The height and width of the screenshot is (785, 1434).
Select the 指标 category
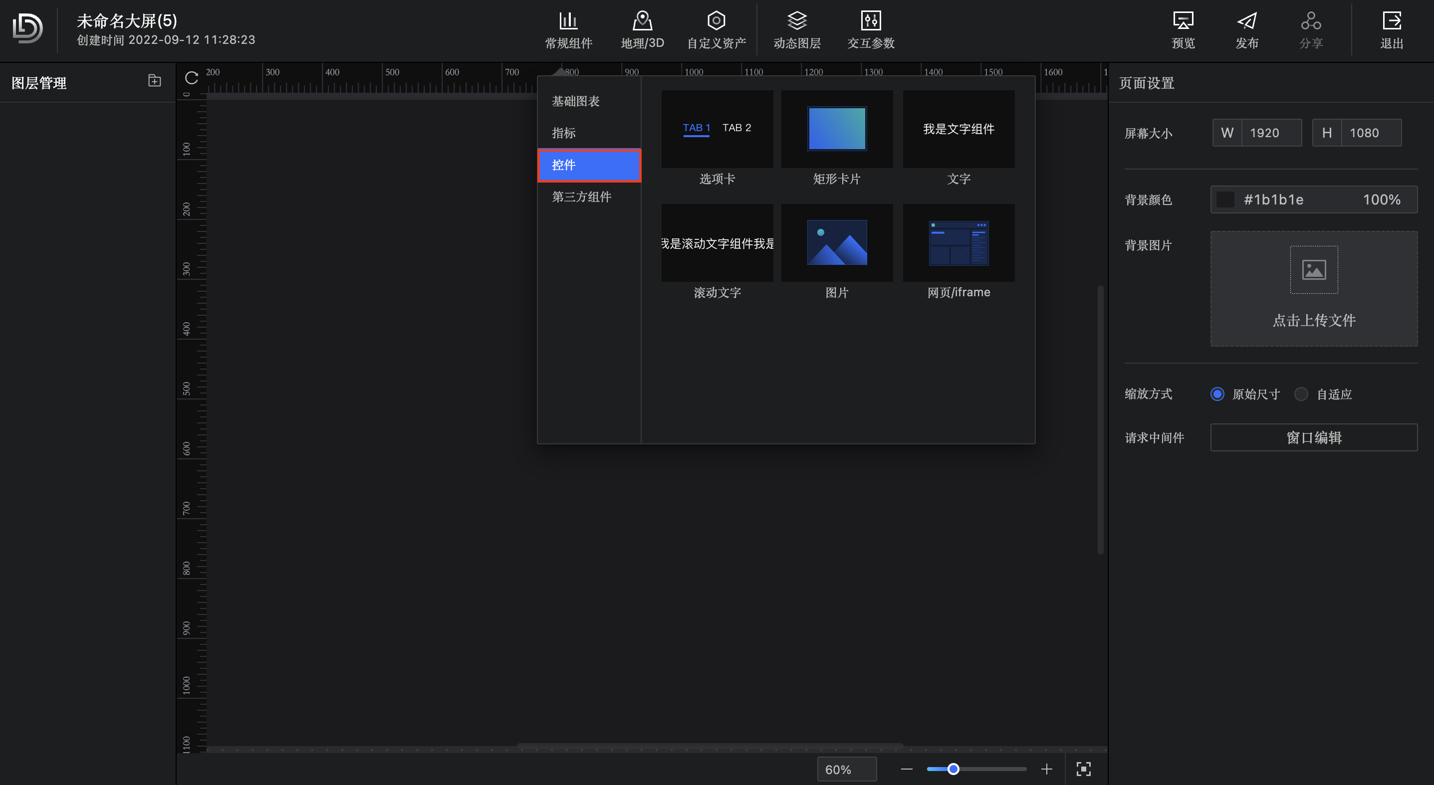point(563,133)
